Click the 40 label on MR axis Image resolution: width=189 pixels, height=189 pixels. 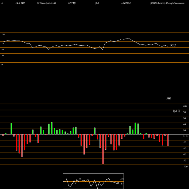(184, 124)
